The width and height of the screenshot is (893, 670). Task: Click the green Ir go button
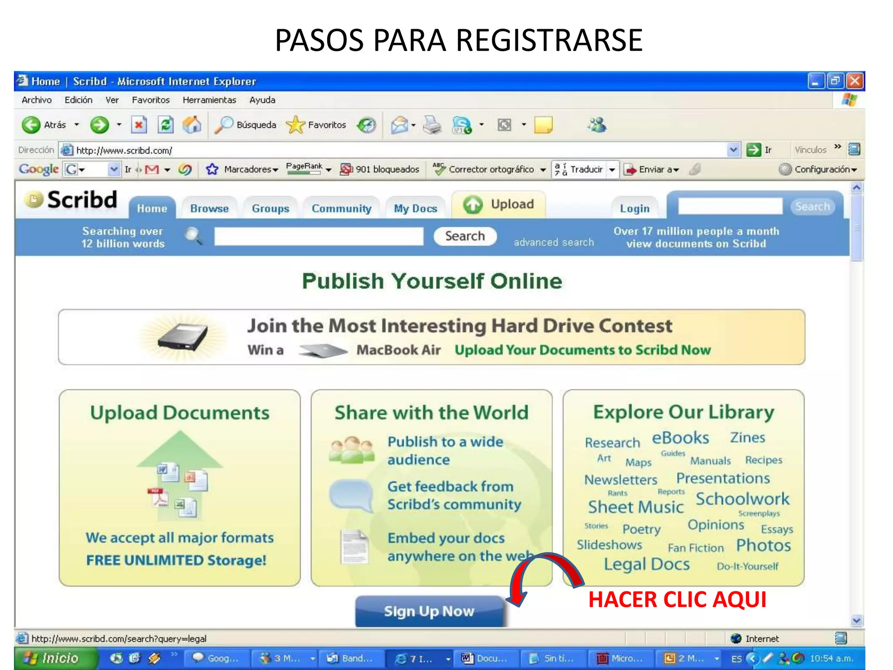[759, 150]
